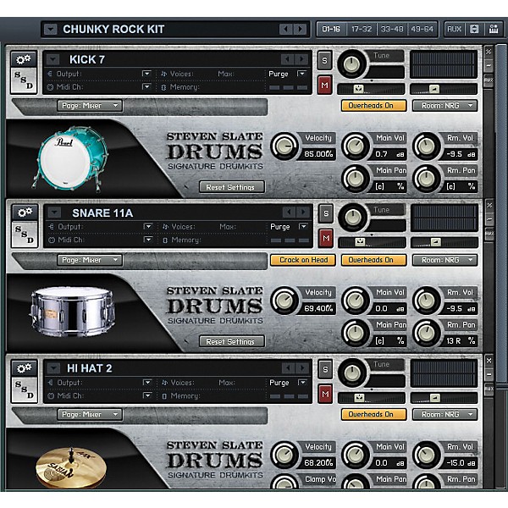Click the SSD logo badge on SNARE 11A
The height and width of the screenshot is (508, 508).
[x=25, y=234]
